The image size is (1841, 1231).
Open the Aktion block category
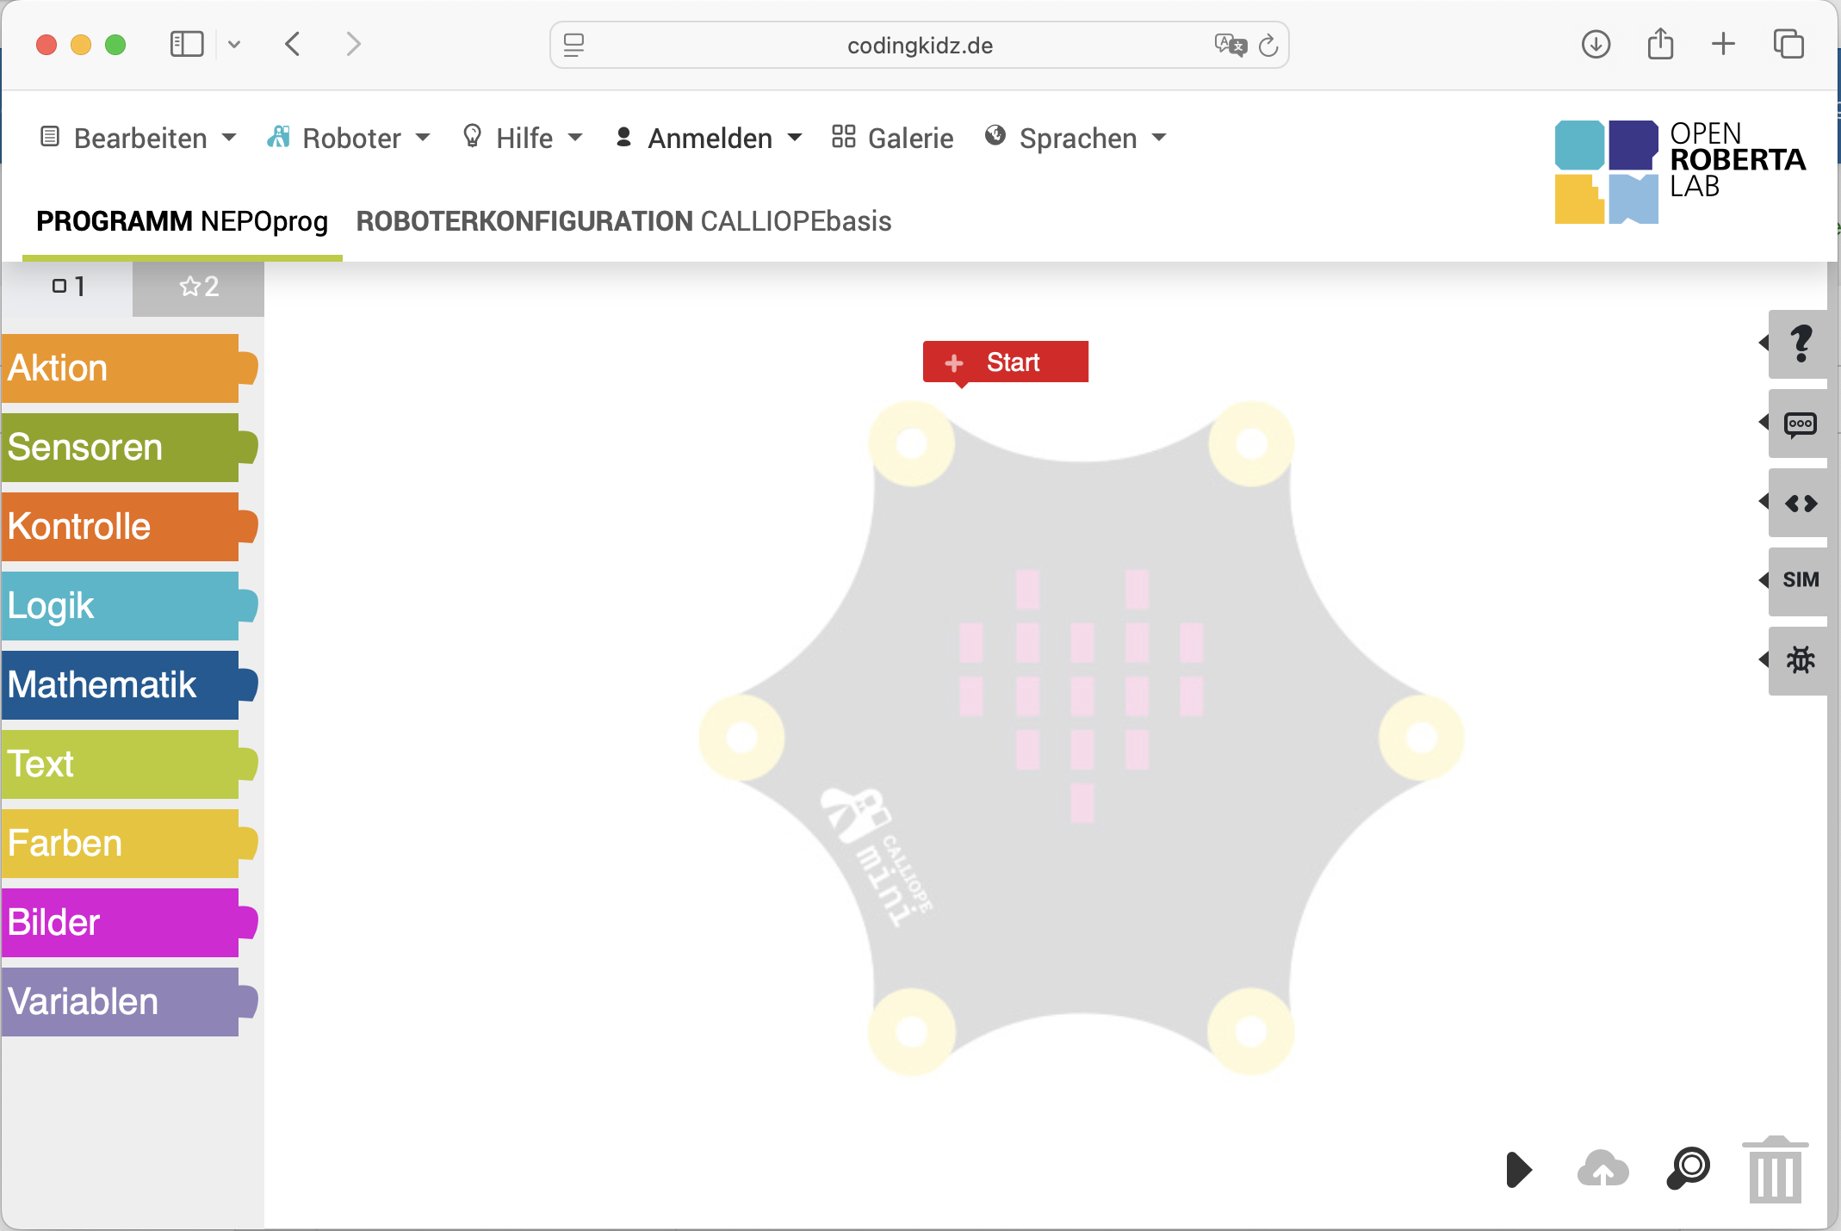click(x=129, y=368)
